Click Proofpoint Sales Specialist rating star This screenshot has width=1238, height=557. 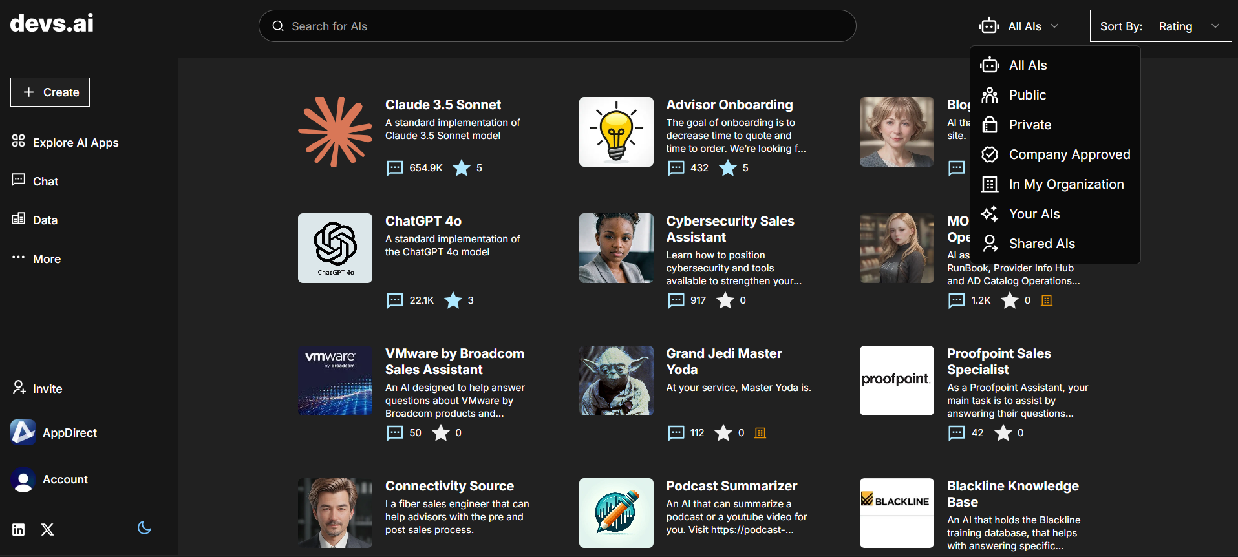coord(1003,433)
